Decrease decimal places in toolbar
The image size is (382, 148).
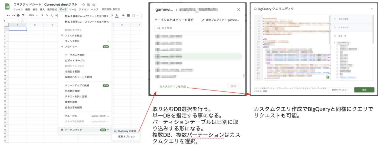[x=52, y=15]
